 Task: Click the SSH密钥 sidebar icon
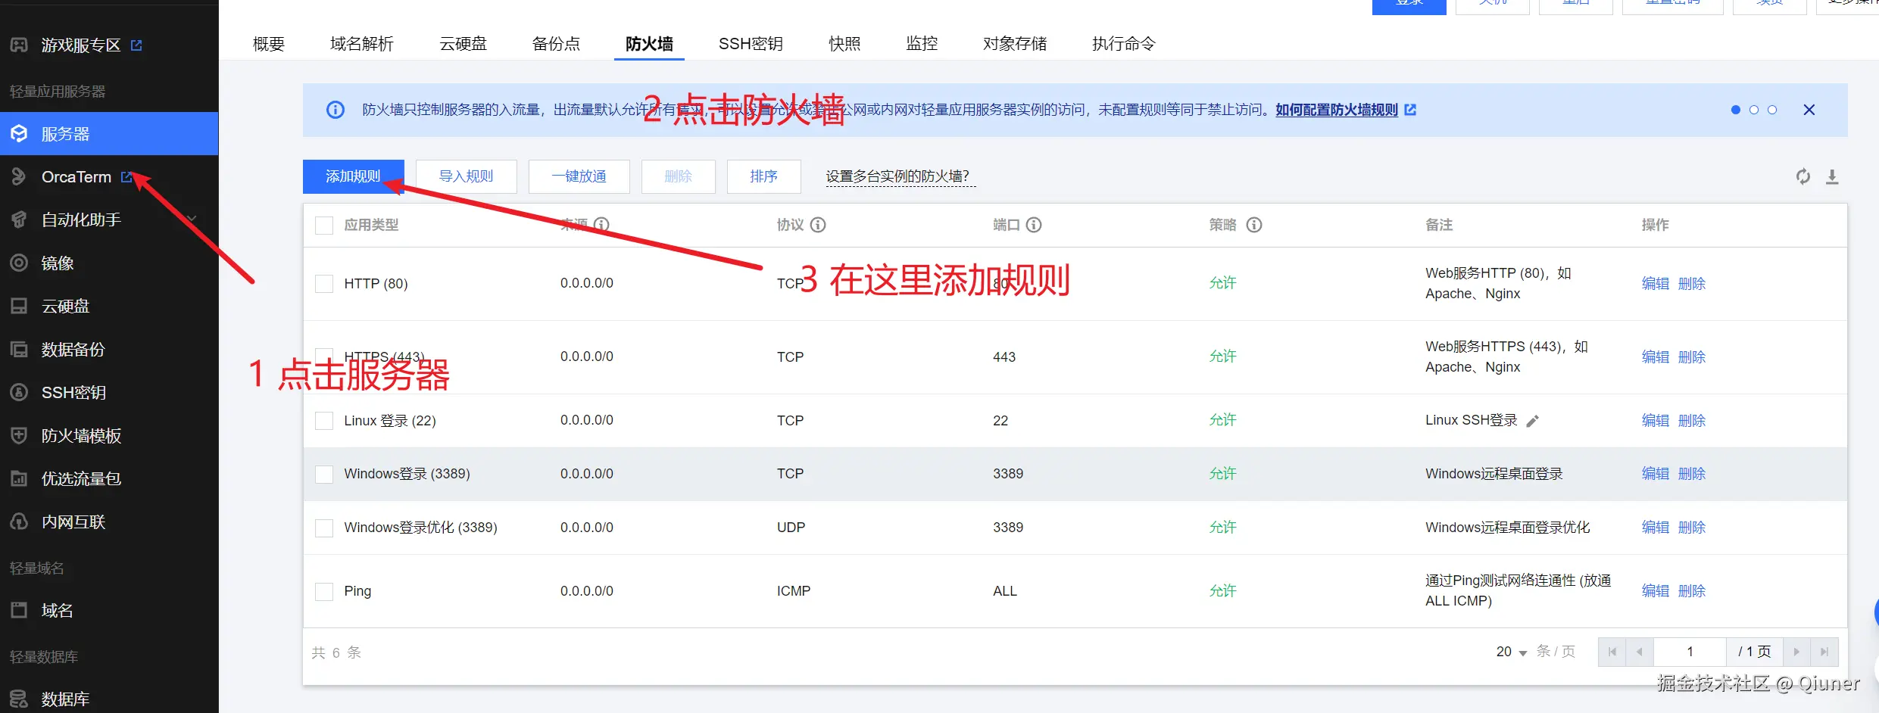click(x=19, y=393)
